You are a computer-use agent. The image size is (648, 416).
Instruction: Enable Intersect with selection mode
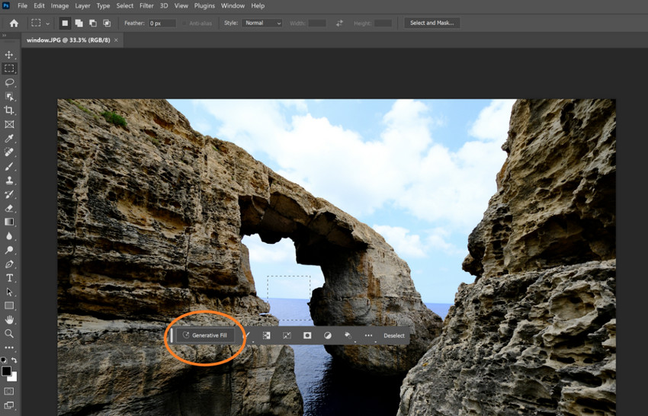pos(106,23)
